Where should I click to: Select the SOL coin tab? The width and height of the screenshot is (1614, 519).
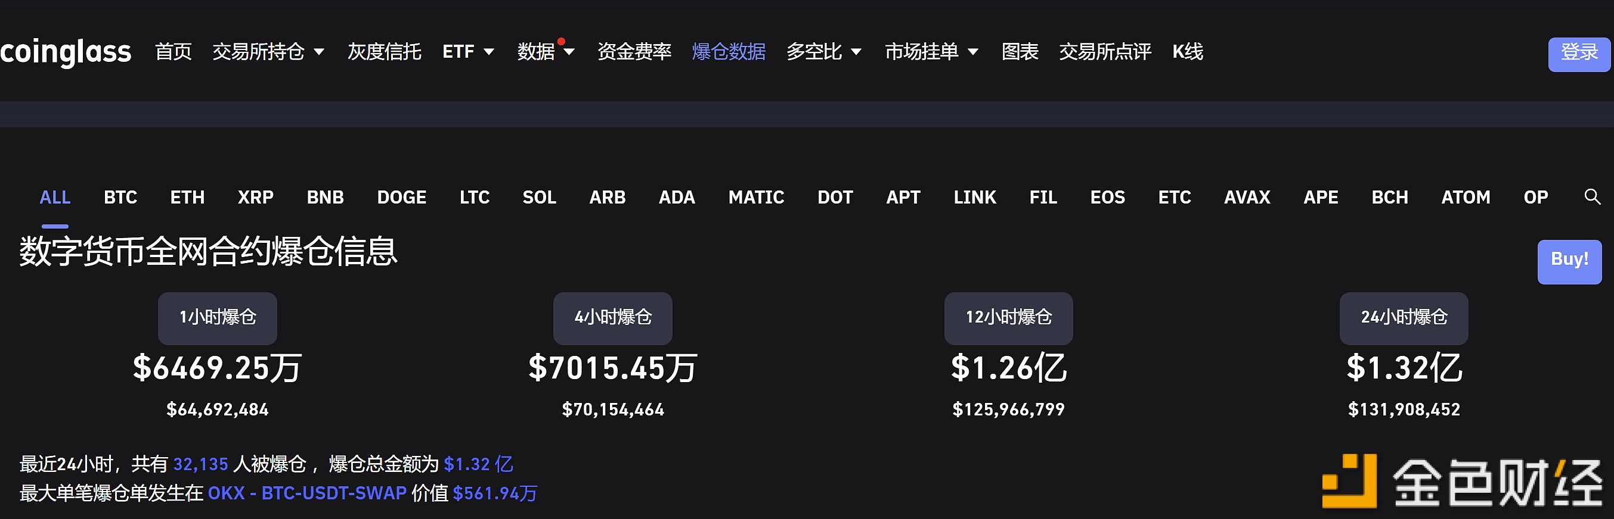coord(540,198)
